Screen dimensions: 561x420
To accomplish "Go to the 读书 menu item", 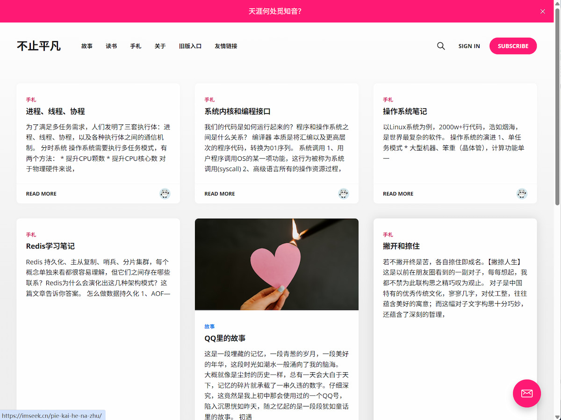I will pos(111,46).
